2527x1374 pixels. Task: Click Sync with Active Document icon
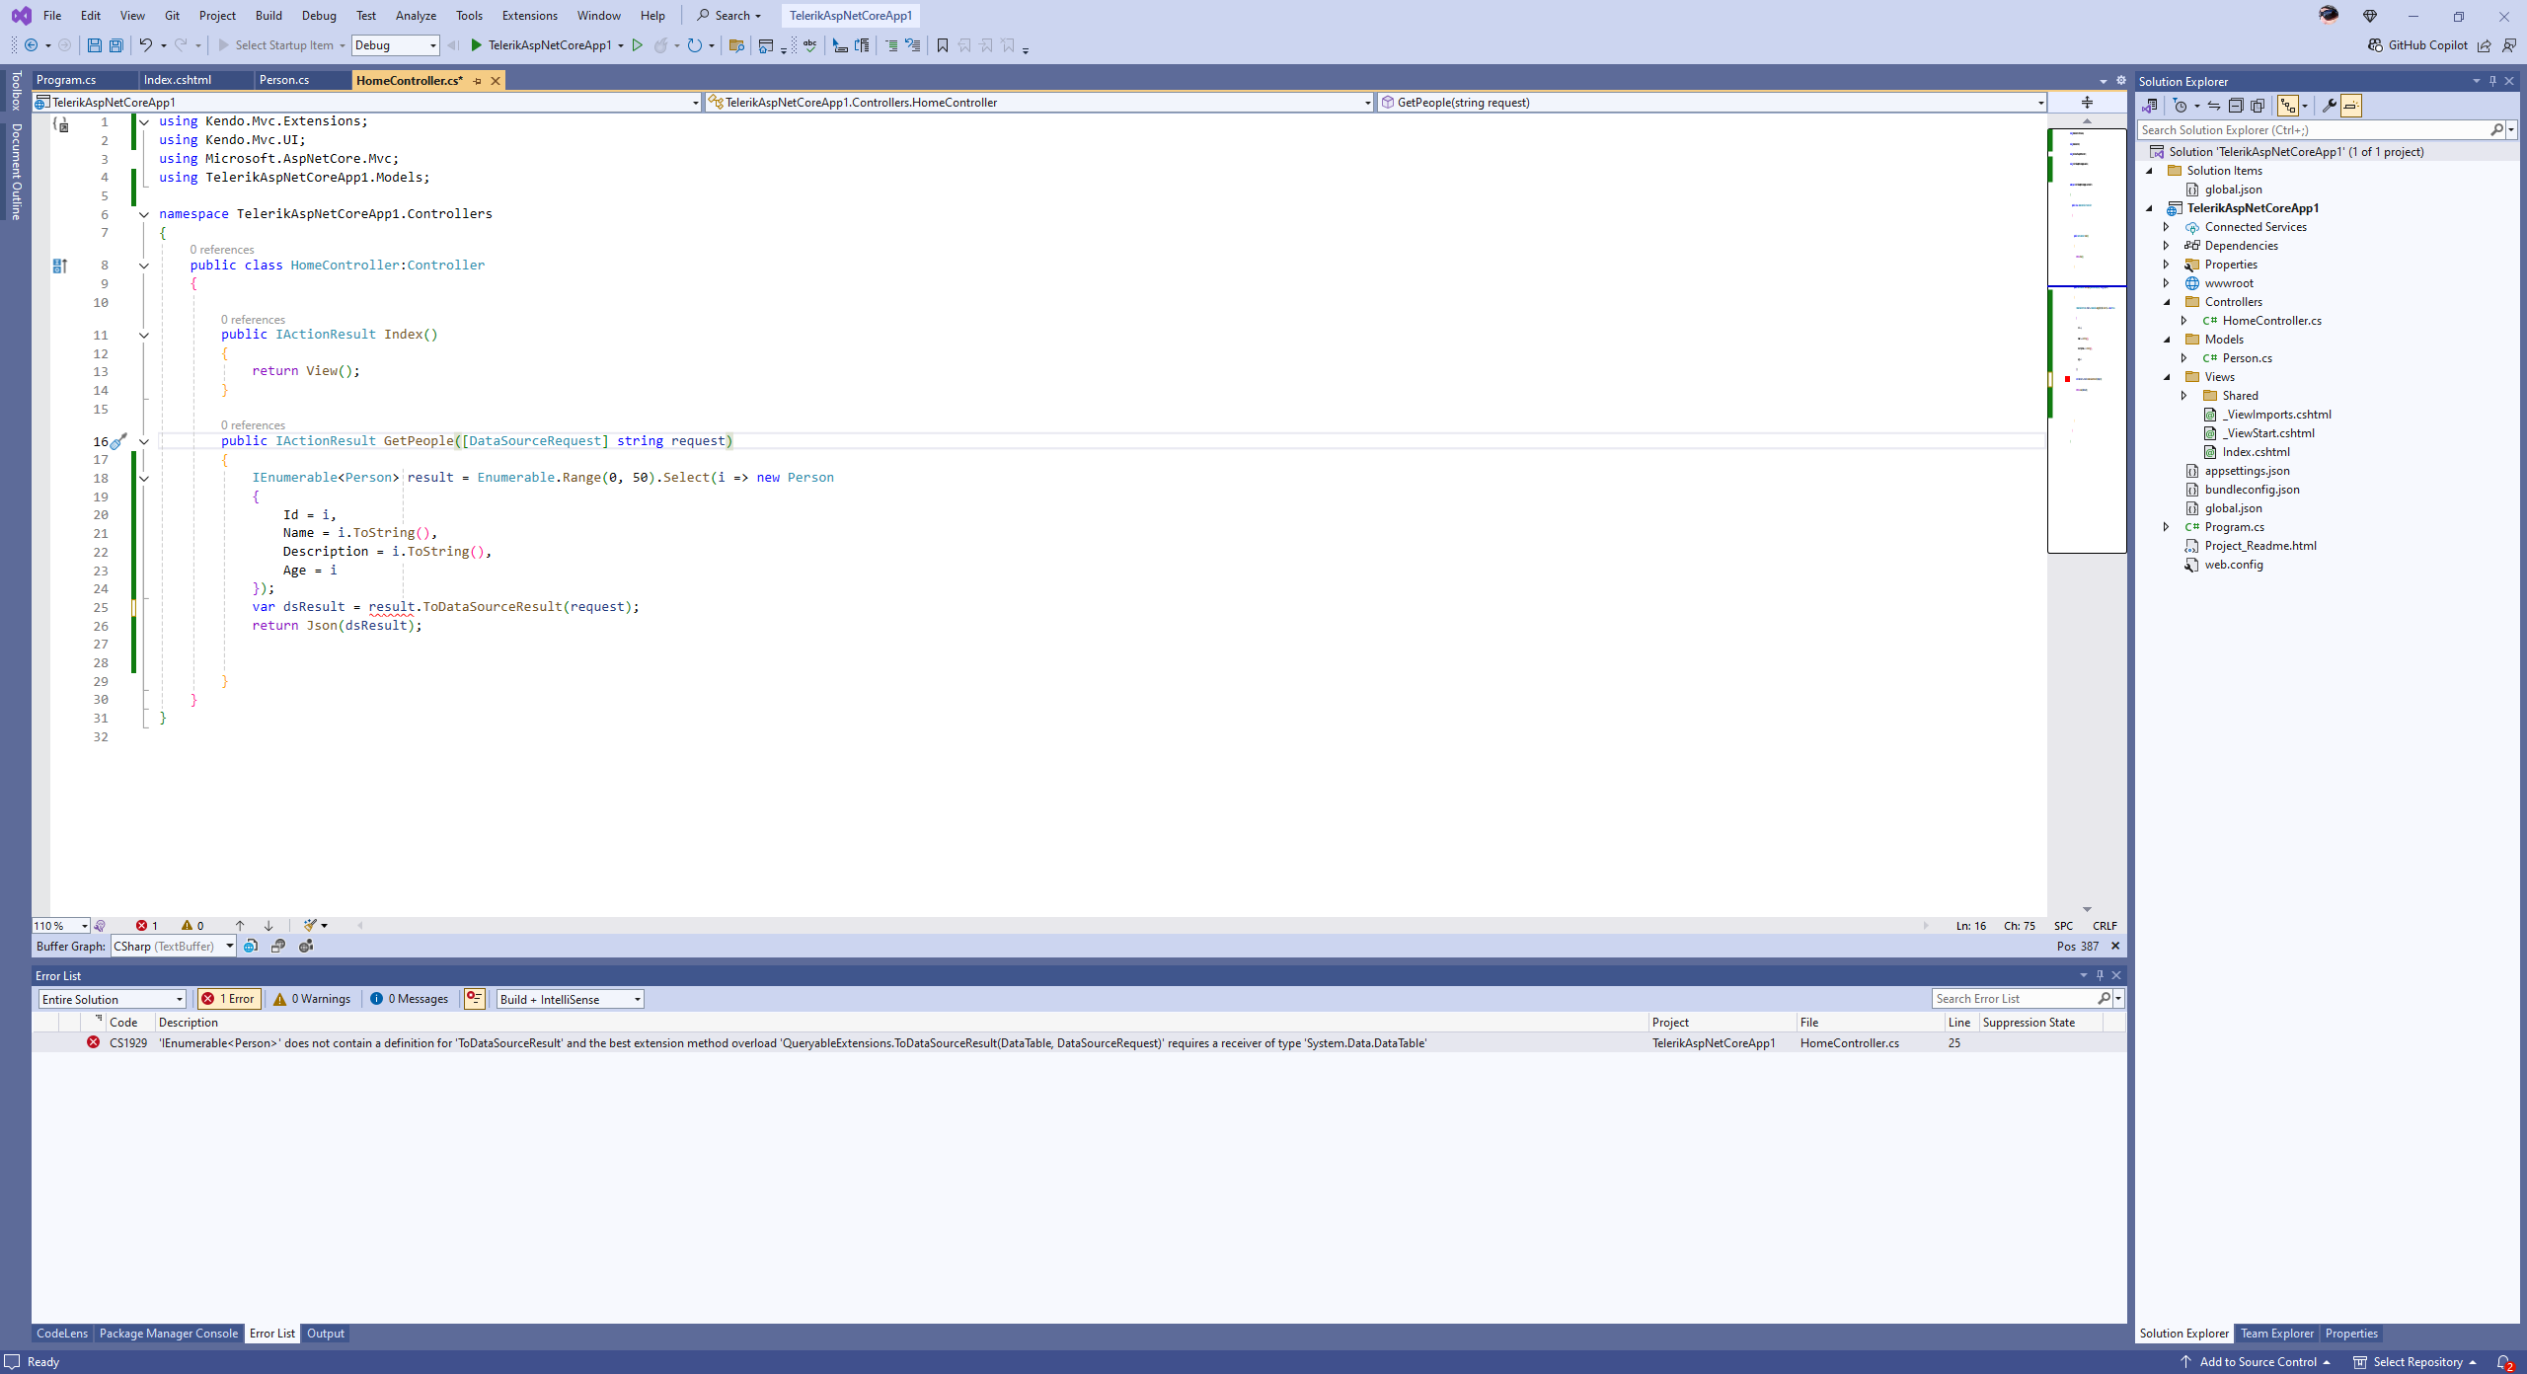pos(2214,106)
